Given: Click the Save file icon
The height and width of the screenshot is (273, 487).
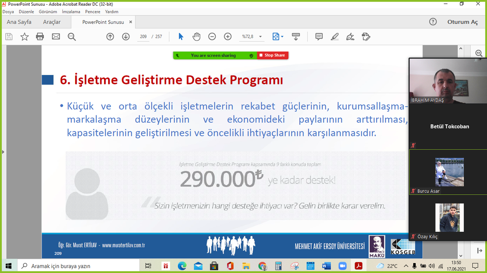Looking at the screenshot, I should 9,37.
